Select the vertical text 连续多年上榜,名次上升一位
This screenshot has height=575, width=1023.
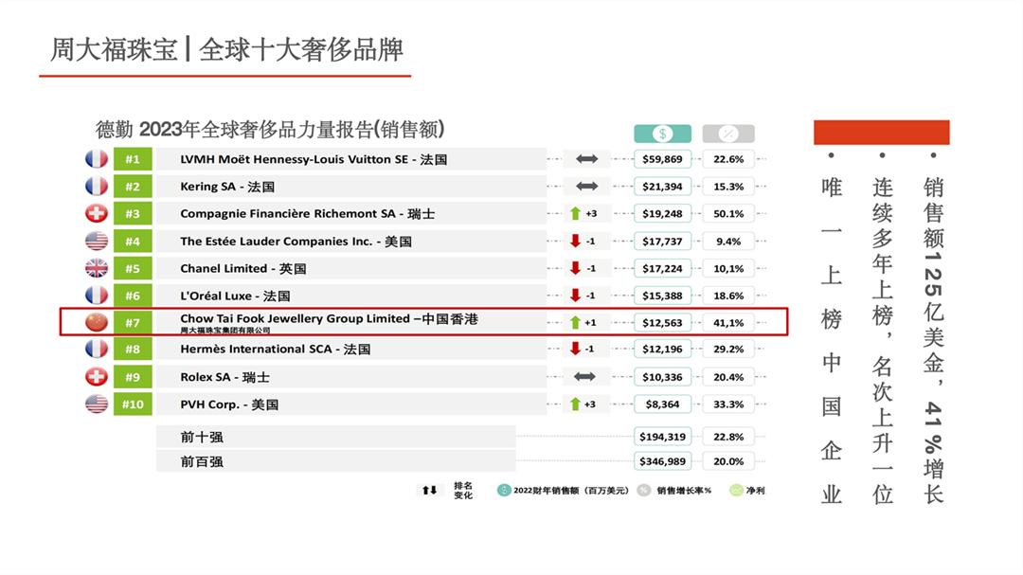[x=882, y=340]
